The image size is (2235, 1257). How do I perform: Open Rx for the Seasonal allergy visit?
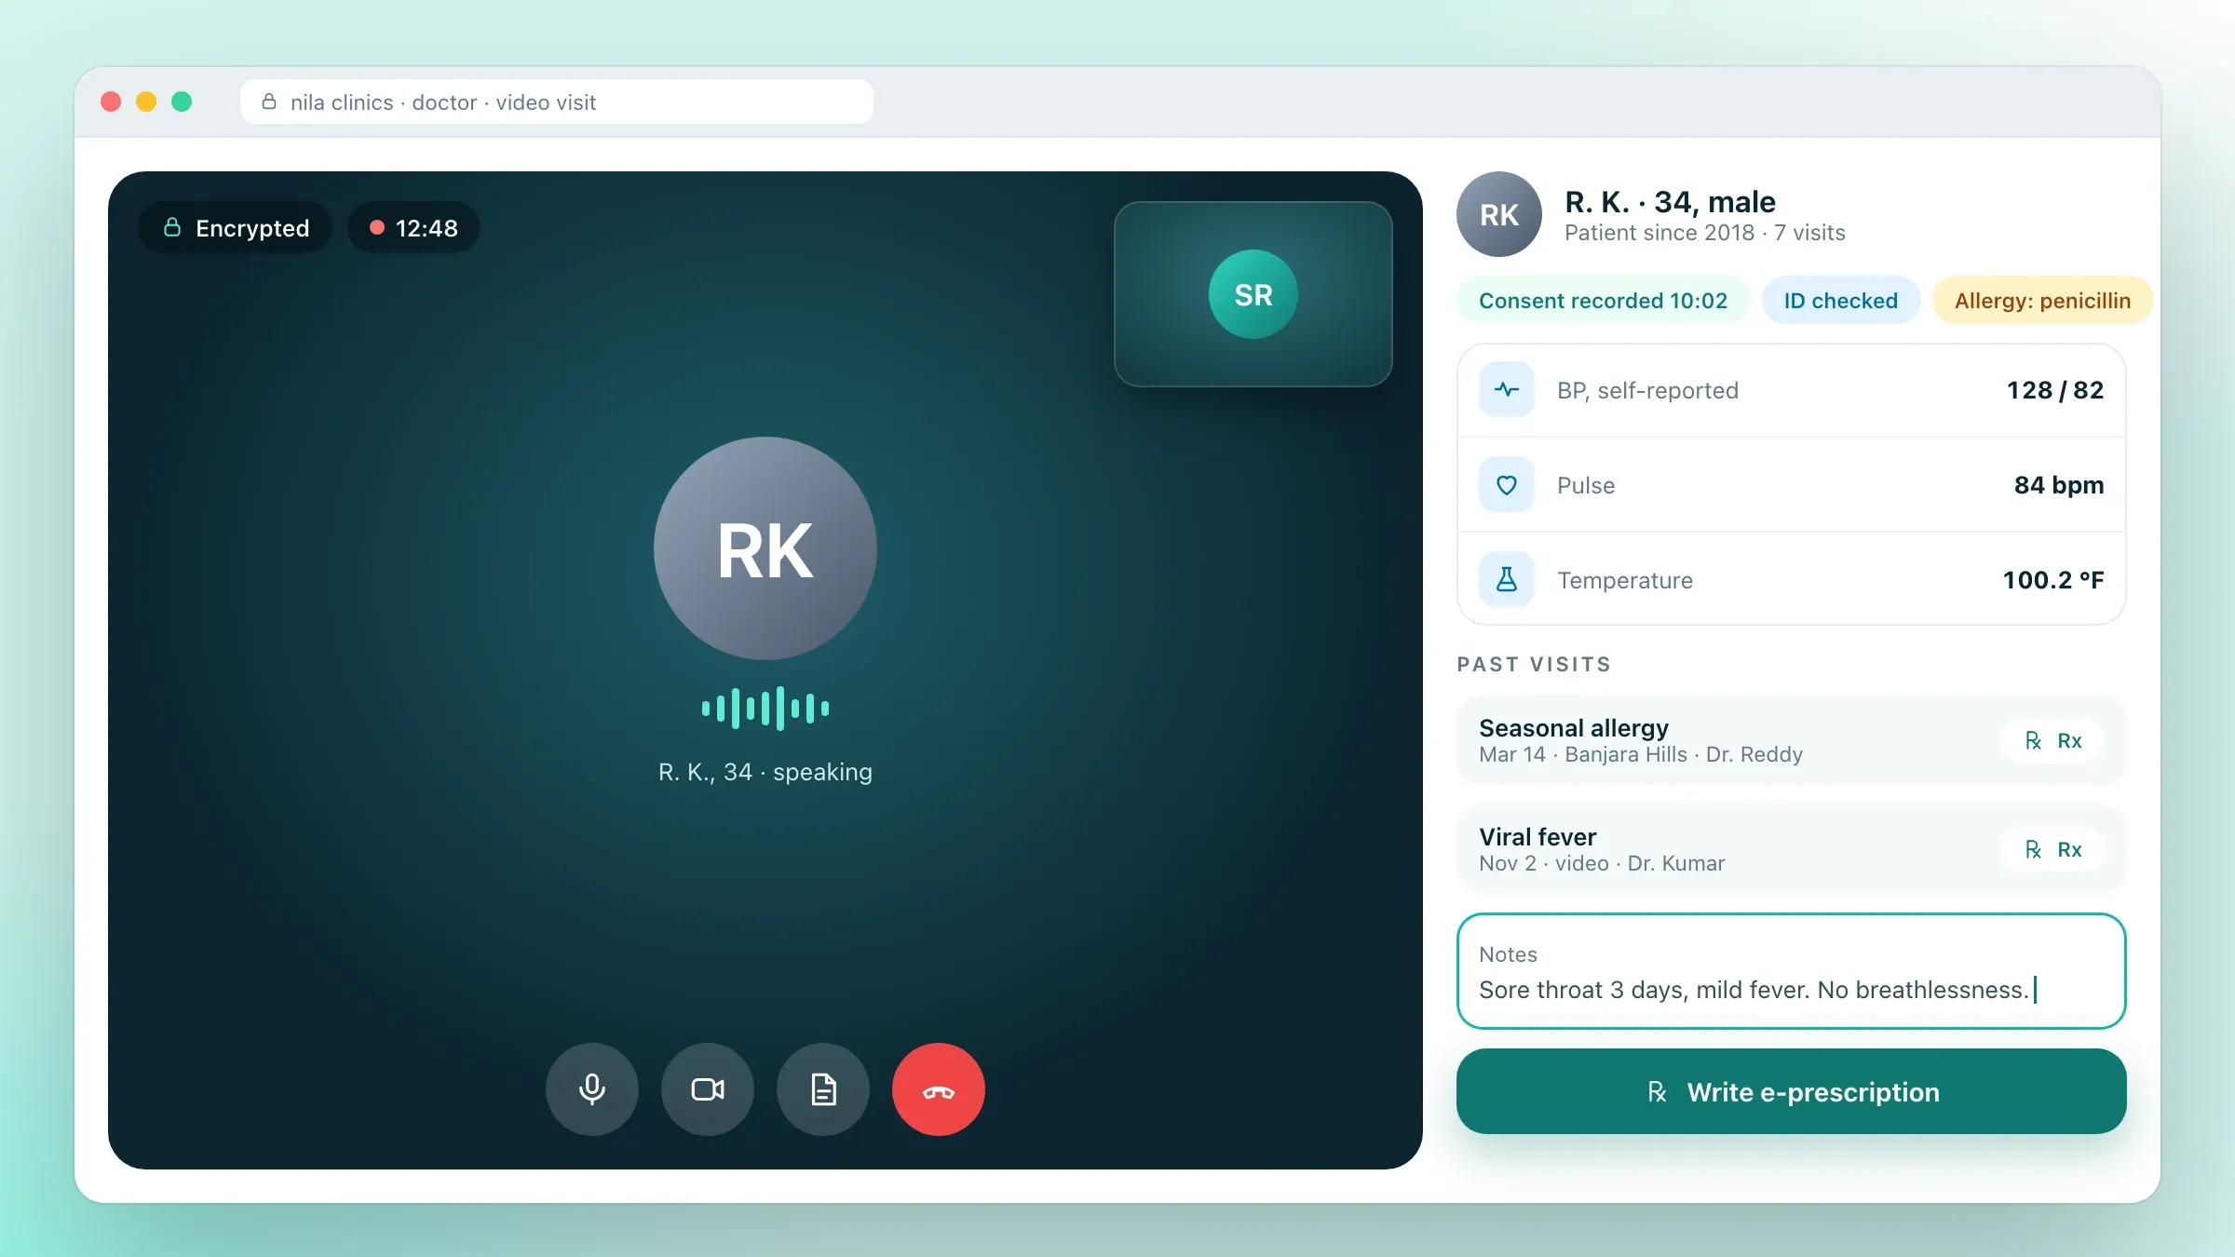pyautogui.click(x=2052, y=740)
